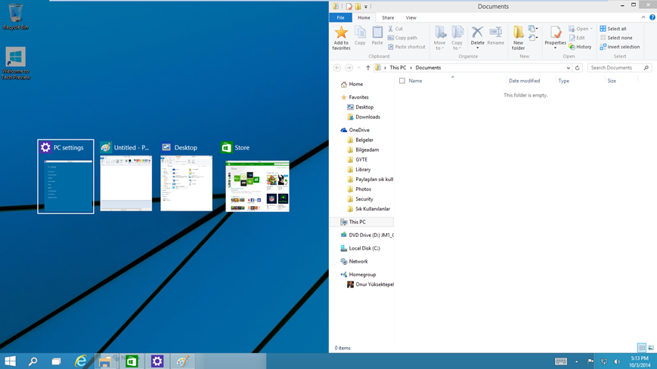Click Paste shortcut in ribbon
The image size is (657, 369).
[x=407, y=47]
